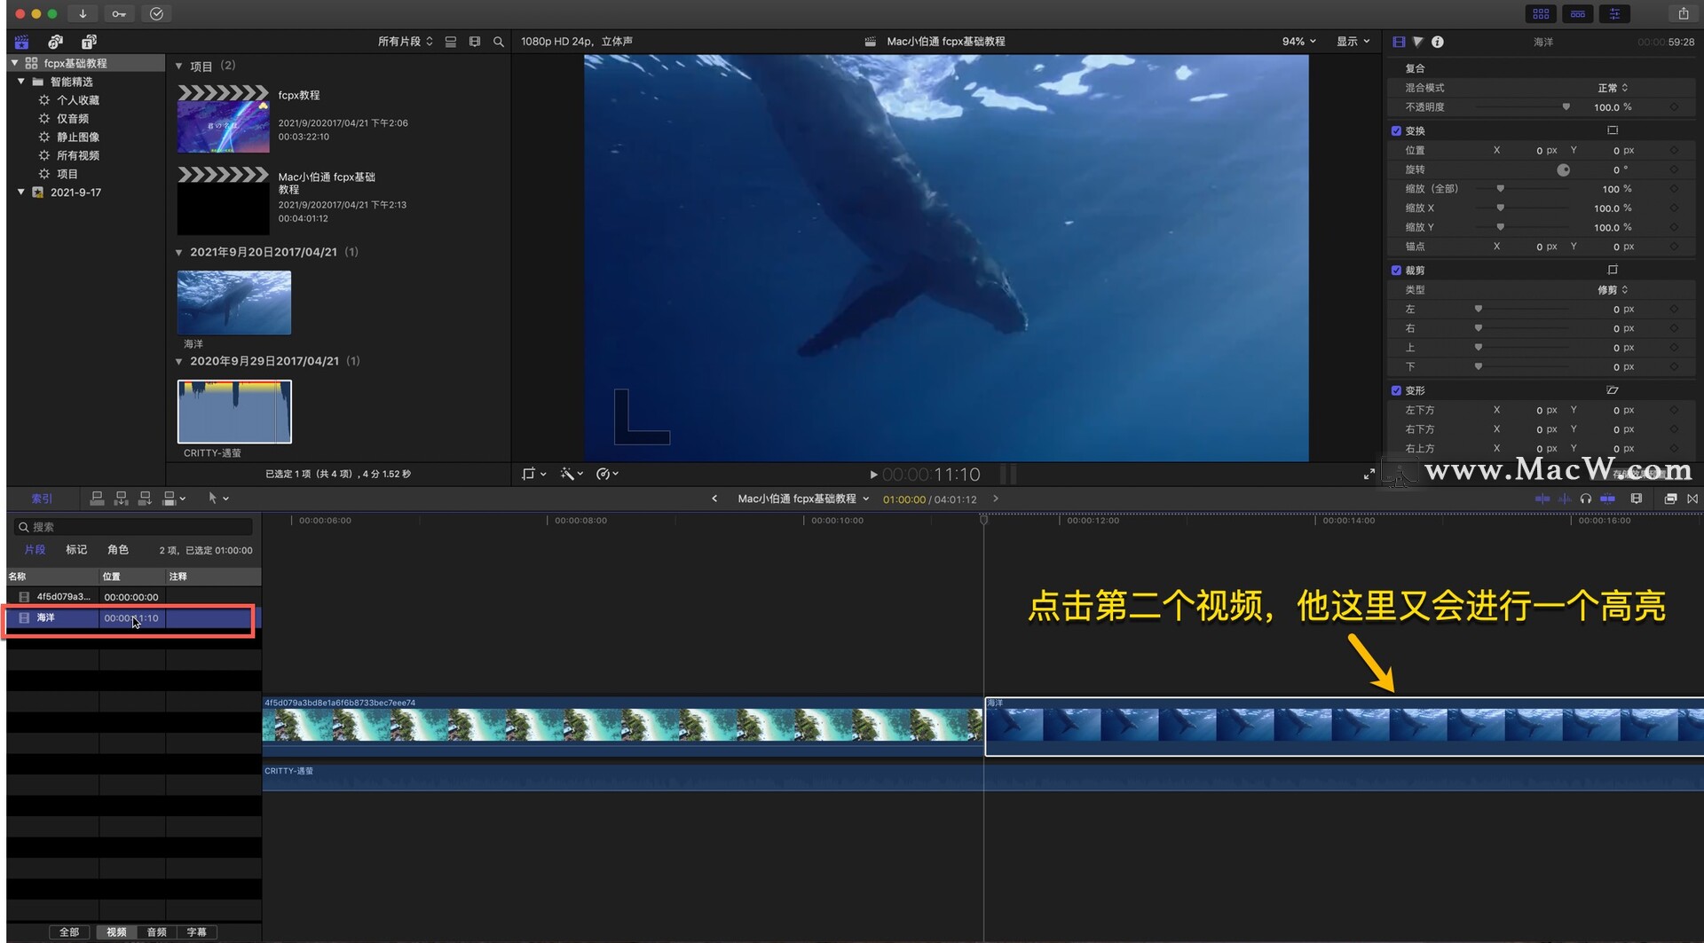Screen dimensions: 1704x943
Task: Collapse the 2021年9月20日 group
Action: point(179,253)
